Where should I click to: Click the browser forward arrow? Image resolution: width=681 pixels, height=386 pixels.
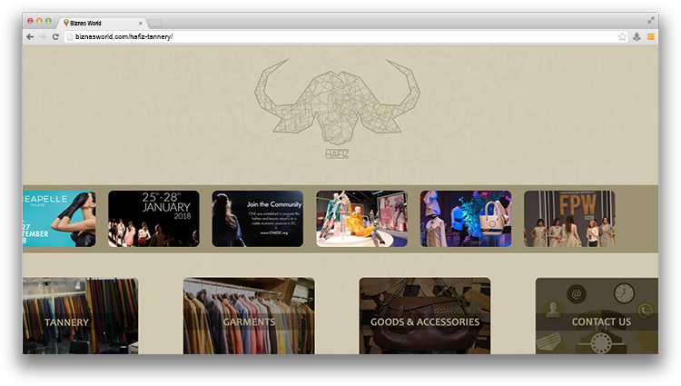coord(42,36)
